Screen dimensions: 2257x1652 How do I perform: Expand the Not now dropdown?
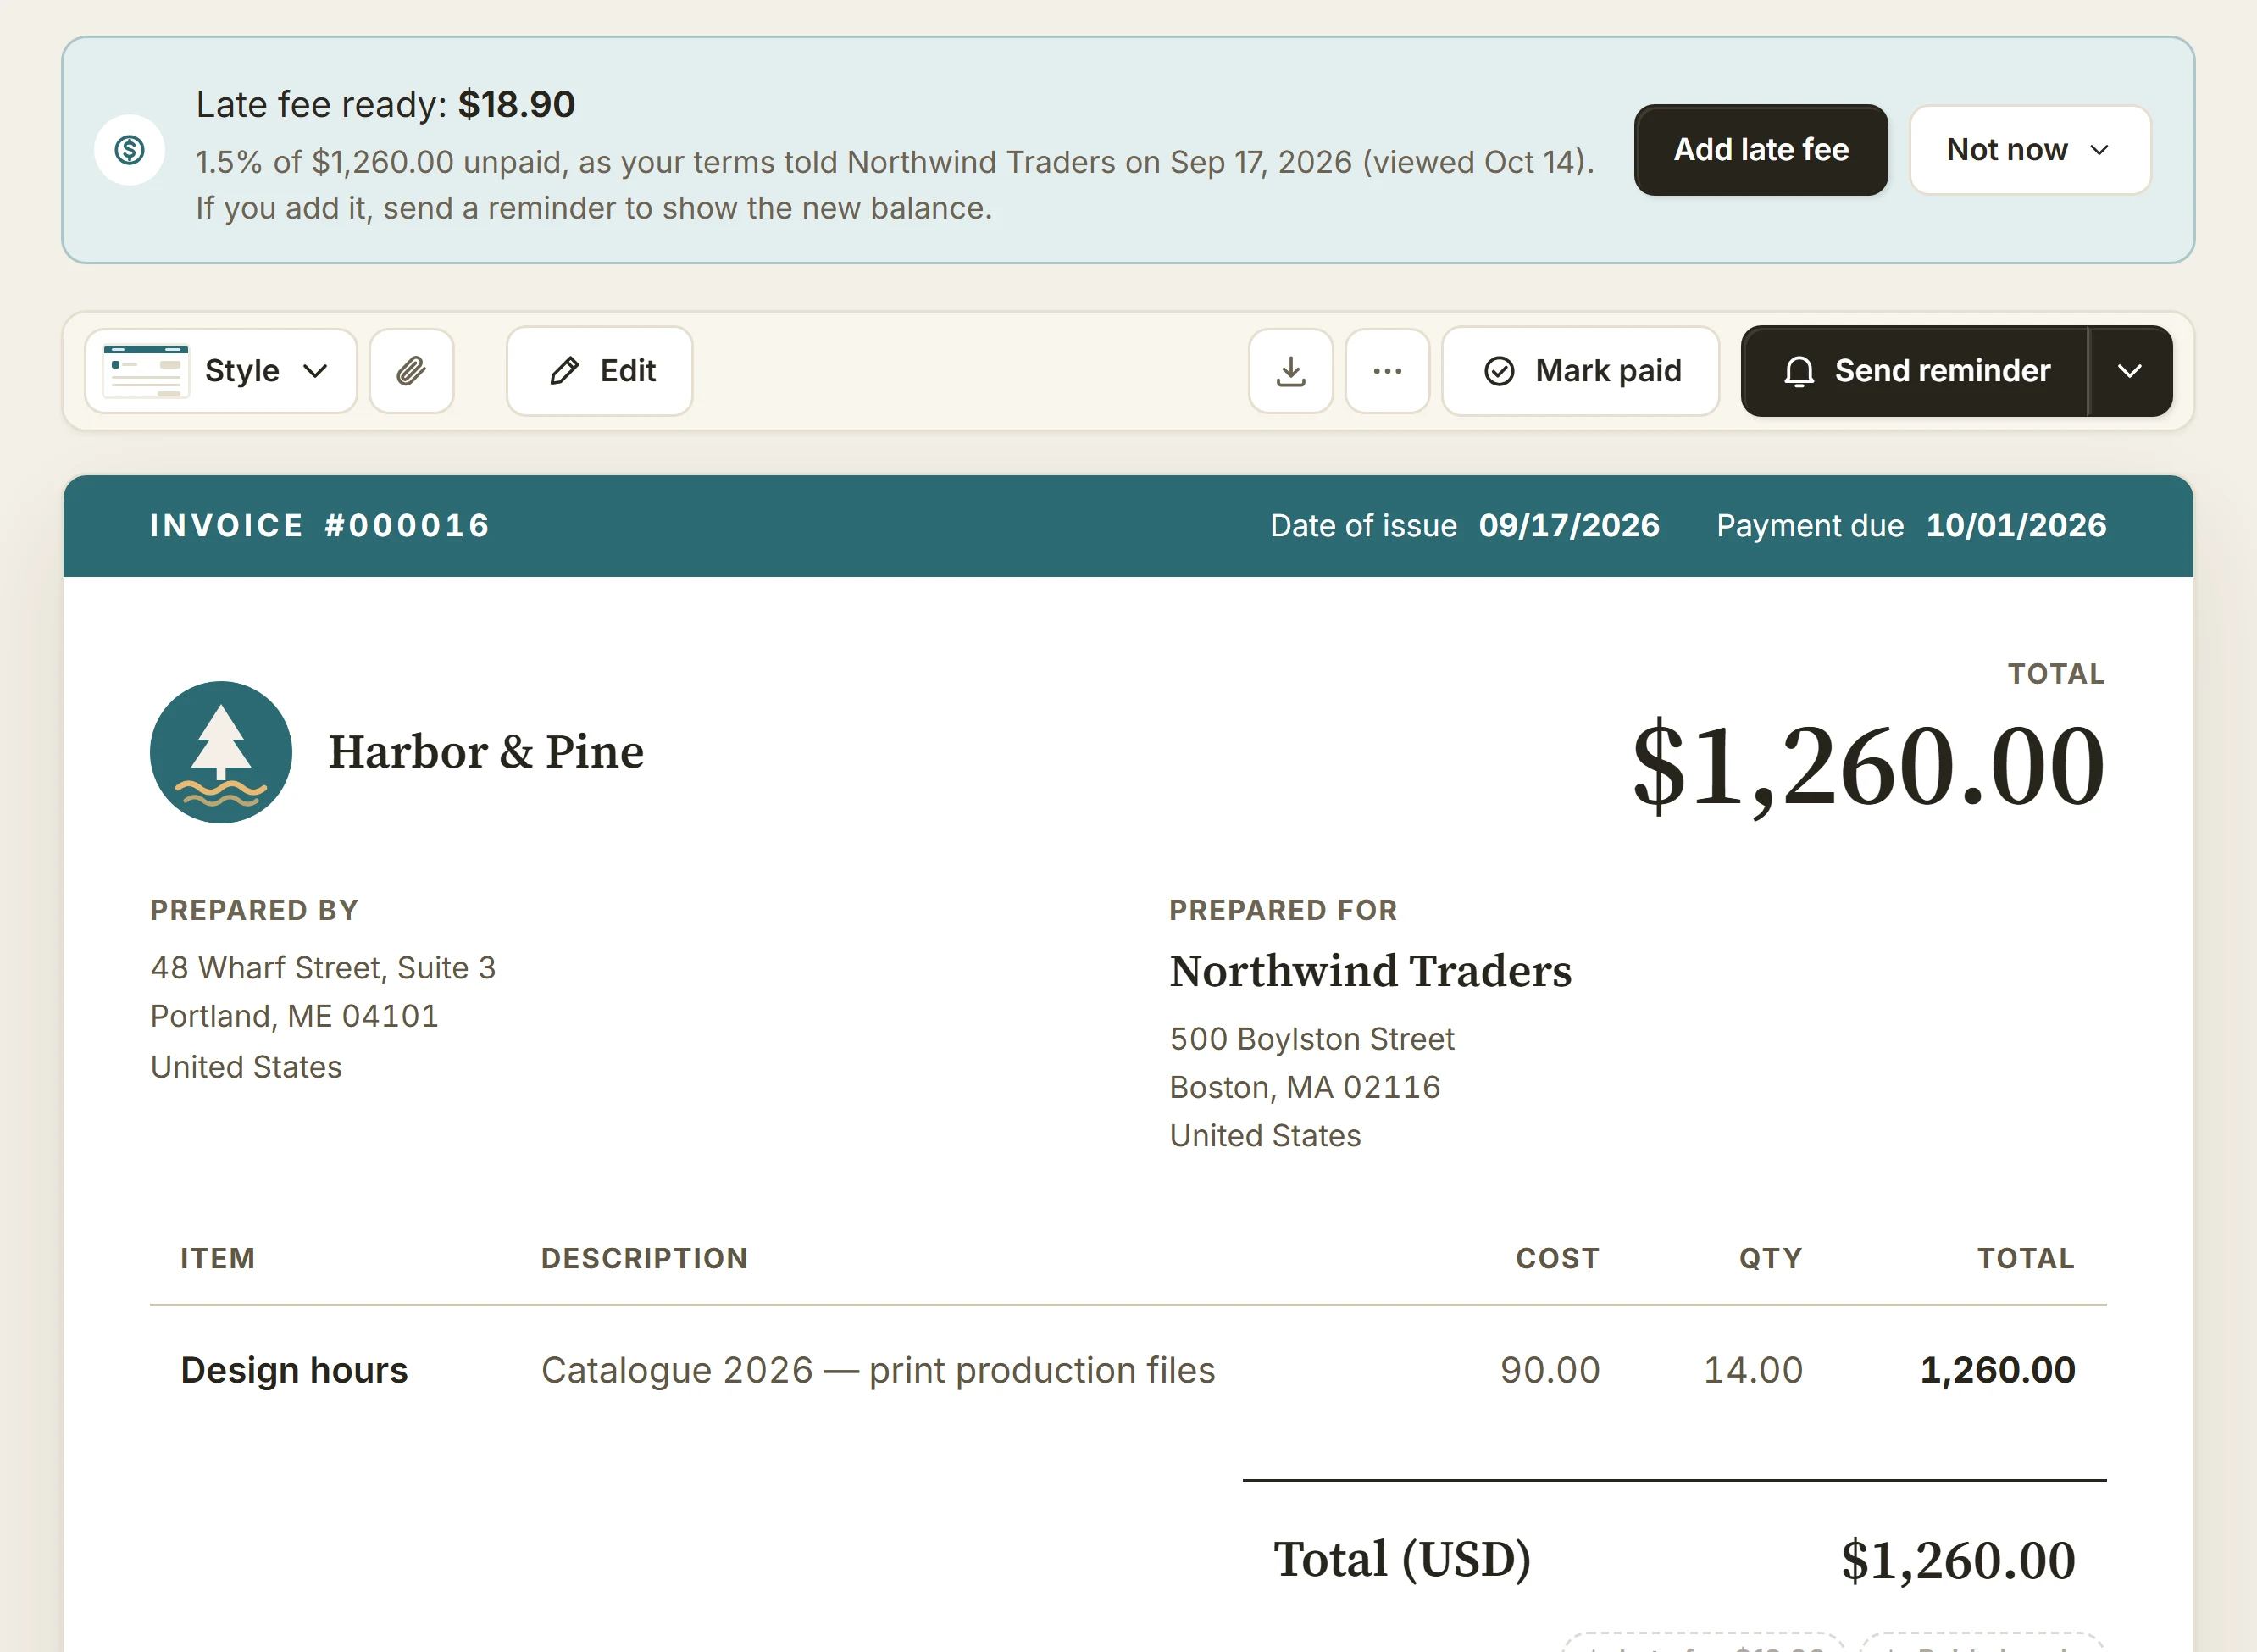click(x=2030, y=150)
